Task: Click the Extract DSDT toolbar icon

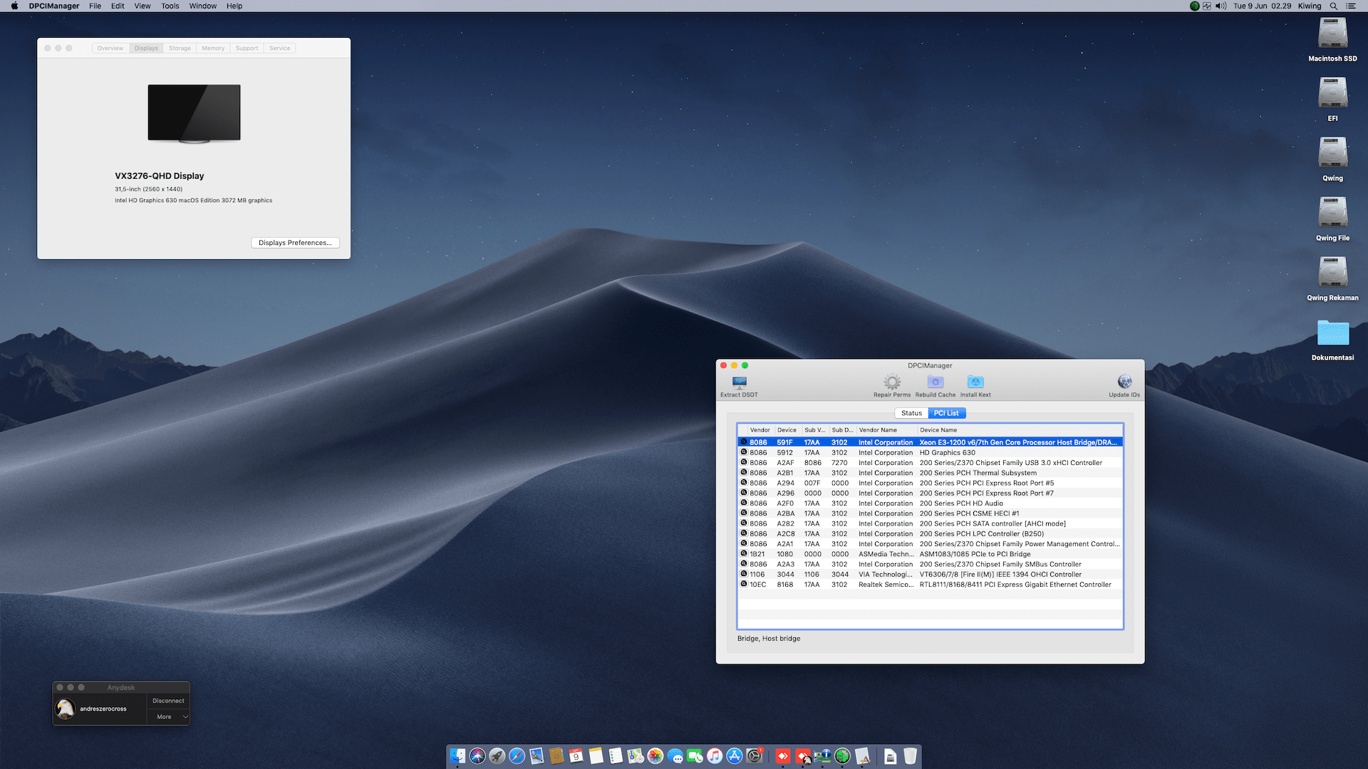Action: point(739,383)
